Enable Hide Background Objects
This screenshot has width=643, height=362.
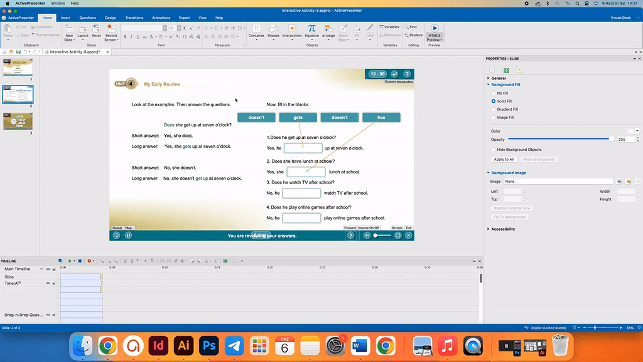(492, 150)
